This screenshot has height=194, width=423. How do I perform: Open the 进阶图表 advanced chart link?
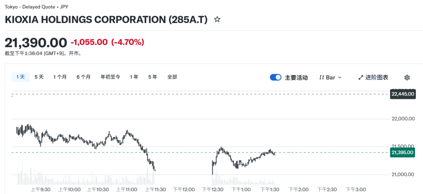[377, 77]
